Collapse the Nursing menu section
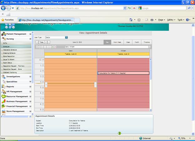The height and width of the screenshot is (141, 195). 30,39
